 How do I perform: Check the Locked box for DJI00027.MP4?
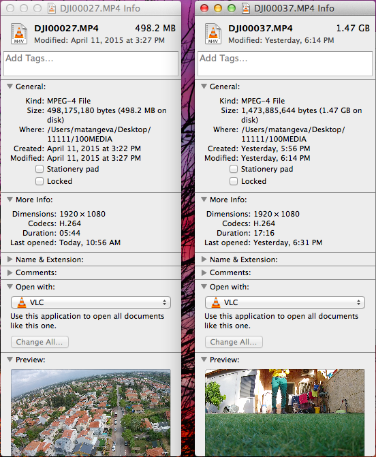(40, 181)
